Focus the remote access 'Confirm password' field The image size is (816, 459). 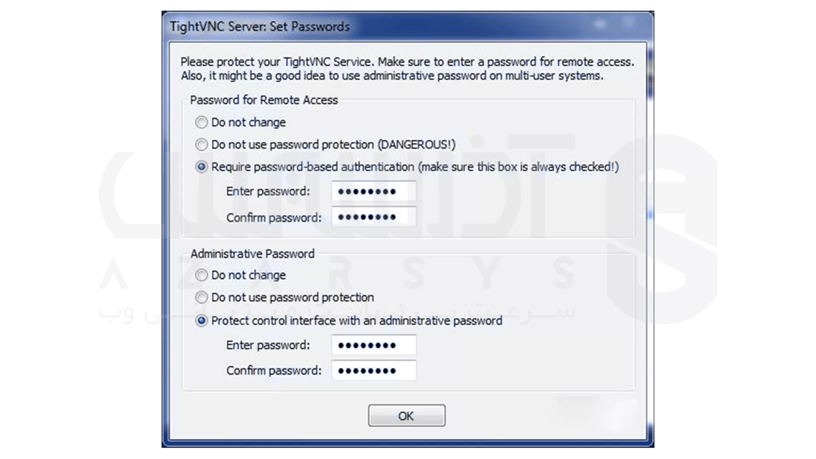374,217
